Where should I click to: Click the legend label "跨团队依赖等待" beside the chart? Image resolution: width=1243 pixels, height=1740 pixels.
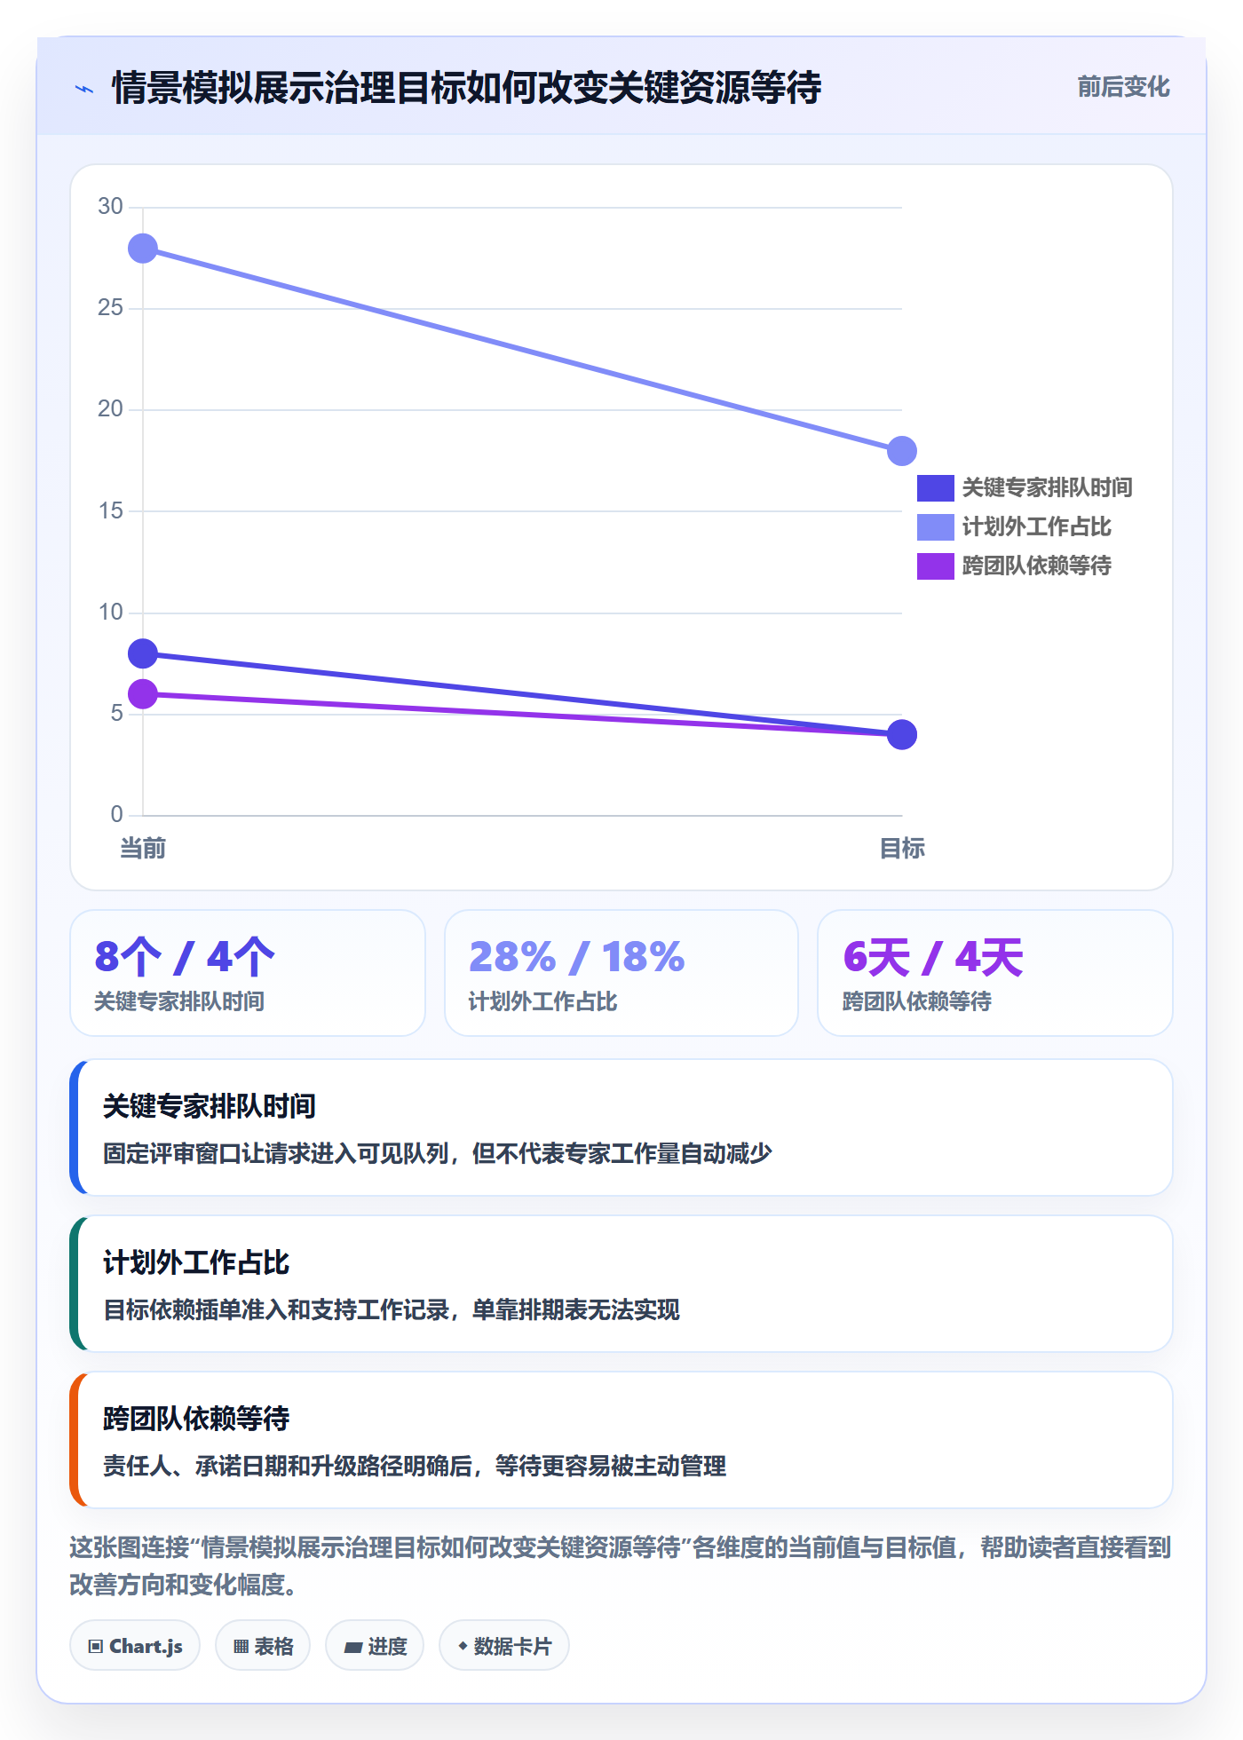(x=1037, y=565)
